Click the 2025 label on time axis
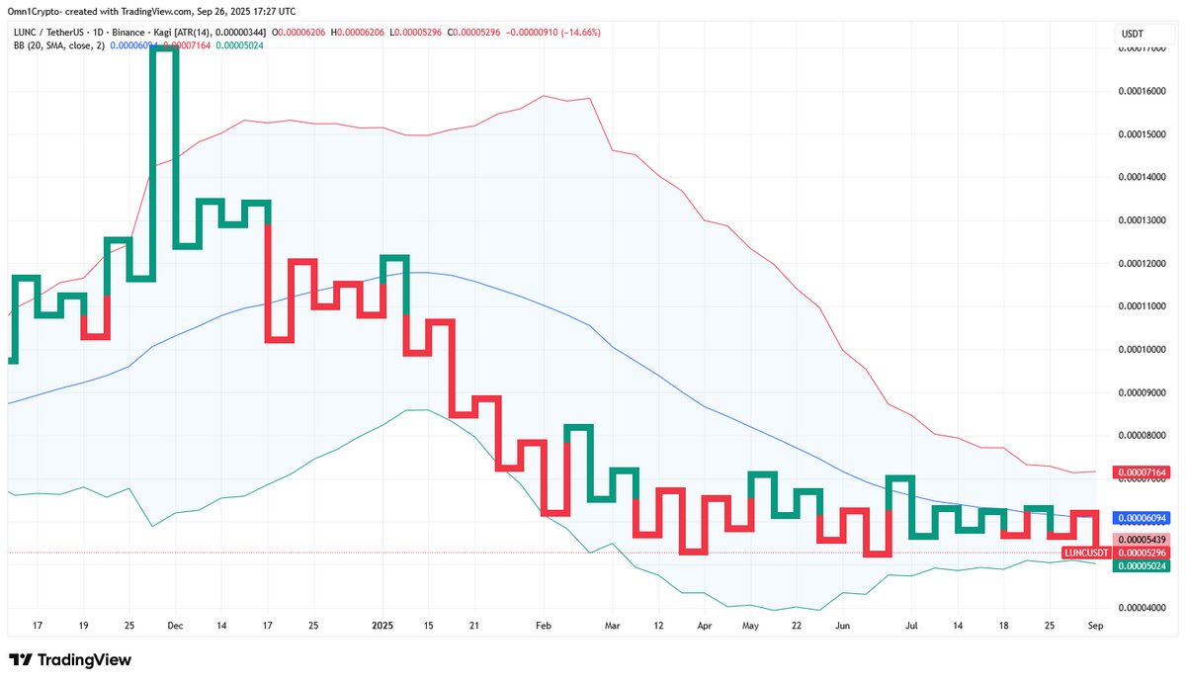The image size is (1186, 683). click(381, 626)
